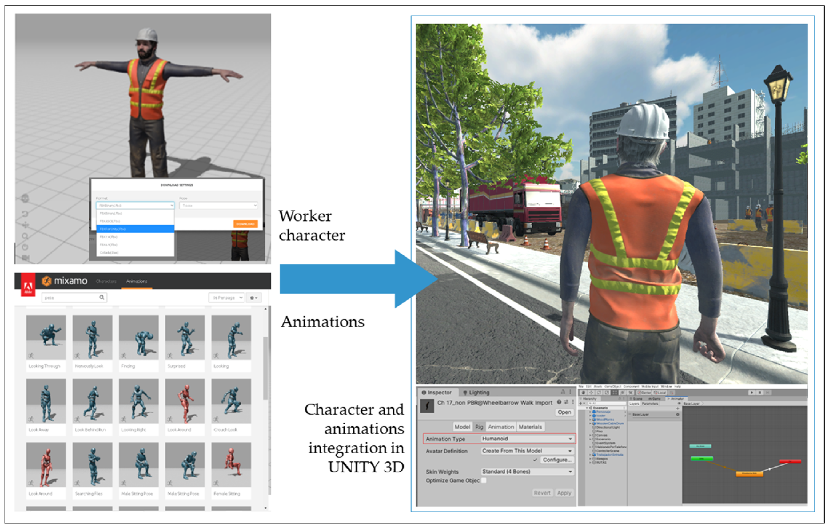Click the Unity Step frame button

click(768, 393)
